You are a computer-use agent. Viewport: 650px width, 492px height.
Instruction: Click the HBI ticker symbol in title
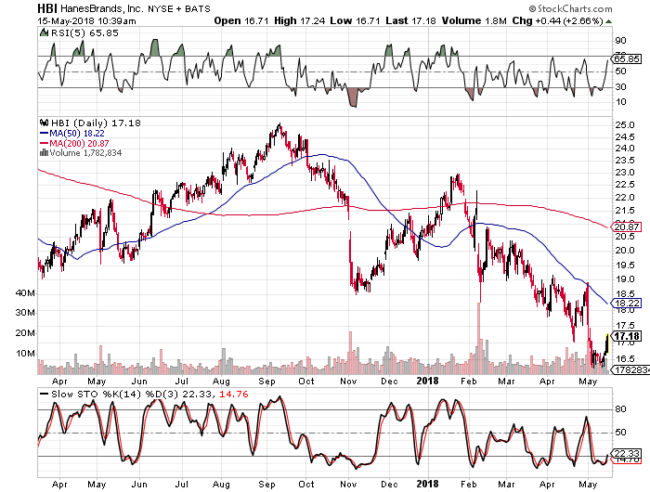[x=47, y=8]
